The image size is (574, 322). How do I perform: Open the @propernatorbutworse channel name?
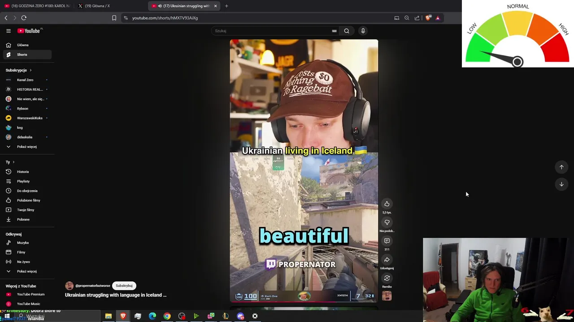[x=93, y=286]
